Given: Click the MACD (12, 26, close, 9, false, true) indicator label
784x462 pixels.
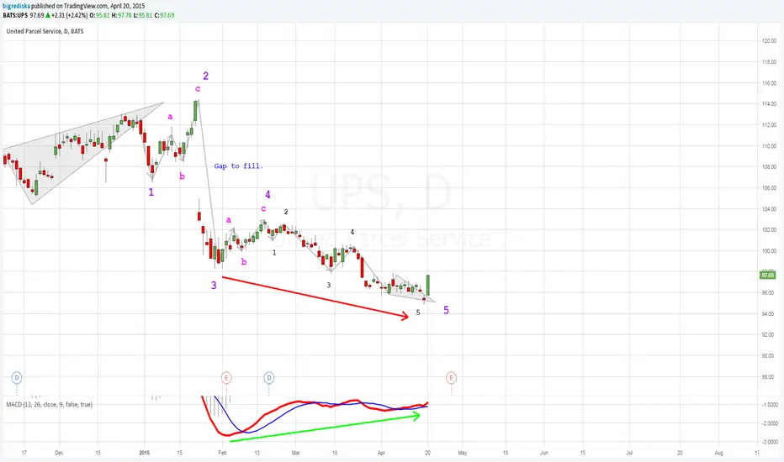Looking at the screenshot, I should click(x=49, y=405).
